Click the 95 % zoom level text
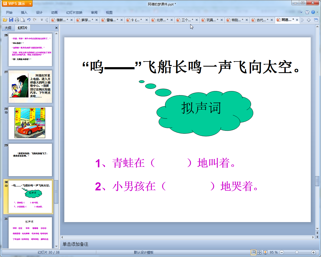The image size is (321, 257). pyautogui.click(x=273, y=252)
